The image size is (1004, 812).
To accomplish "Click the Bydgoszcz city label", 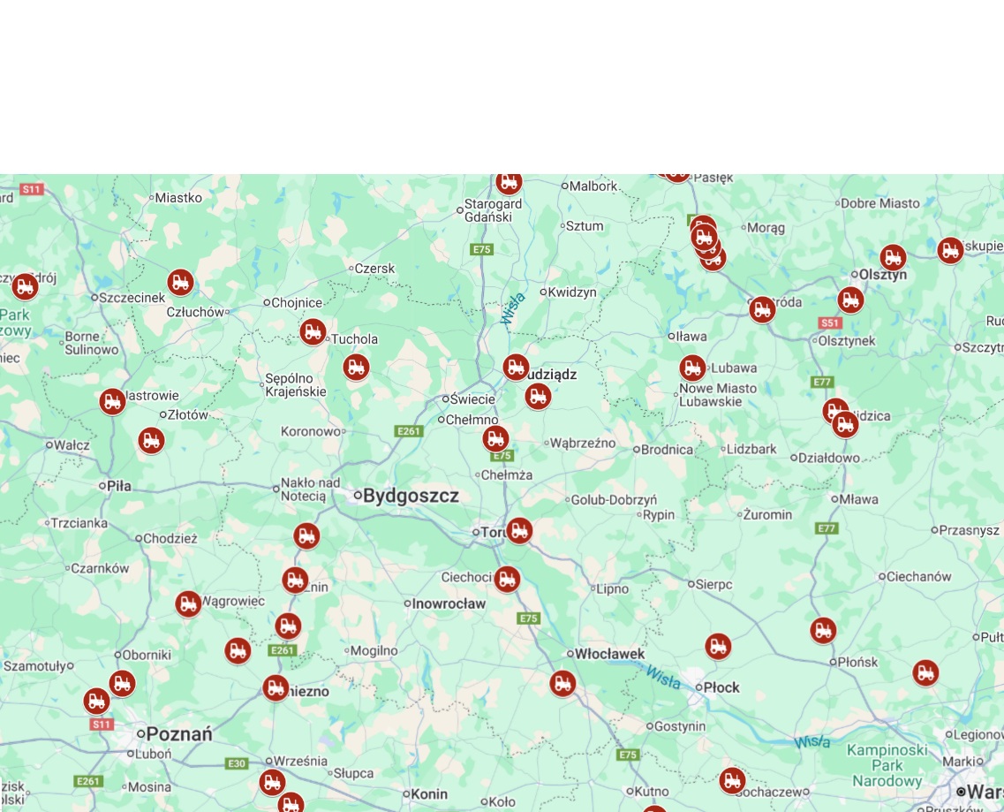I will click(x=411, y=496).
